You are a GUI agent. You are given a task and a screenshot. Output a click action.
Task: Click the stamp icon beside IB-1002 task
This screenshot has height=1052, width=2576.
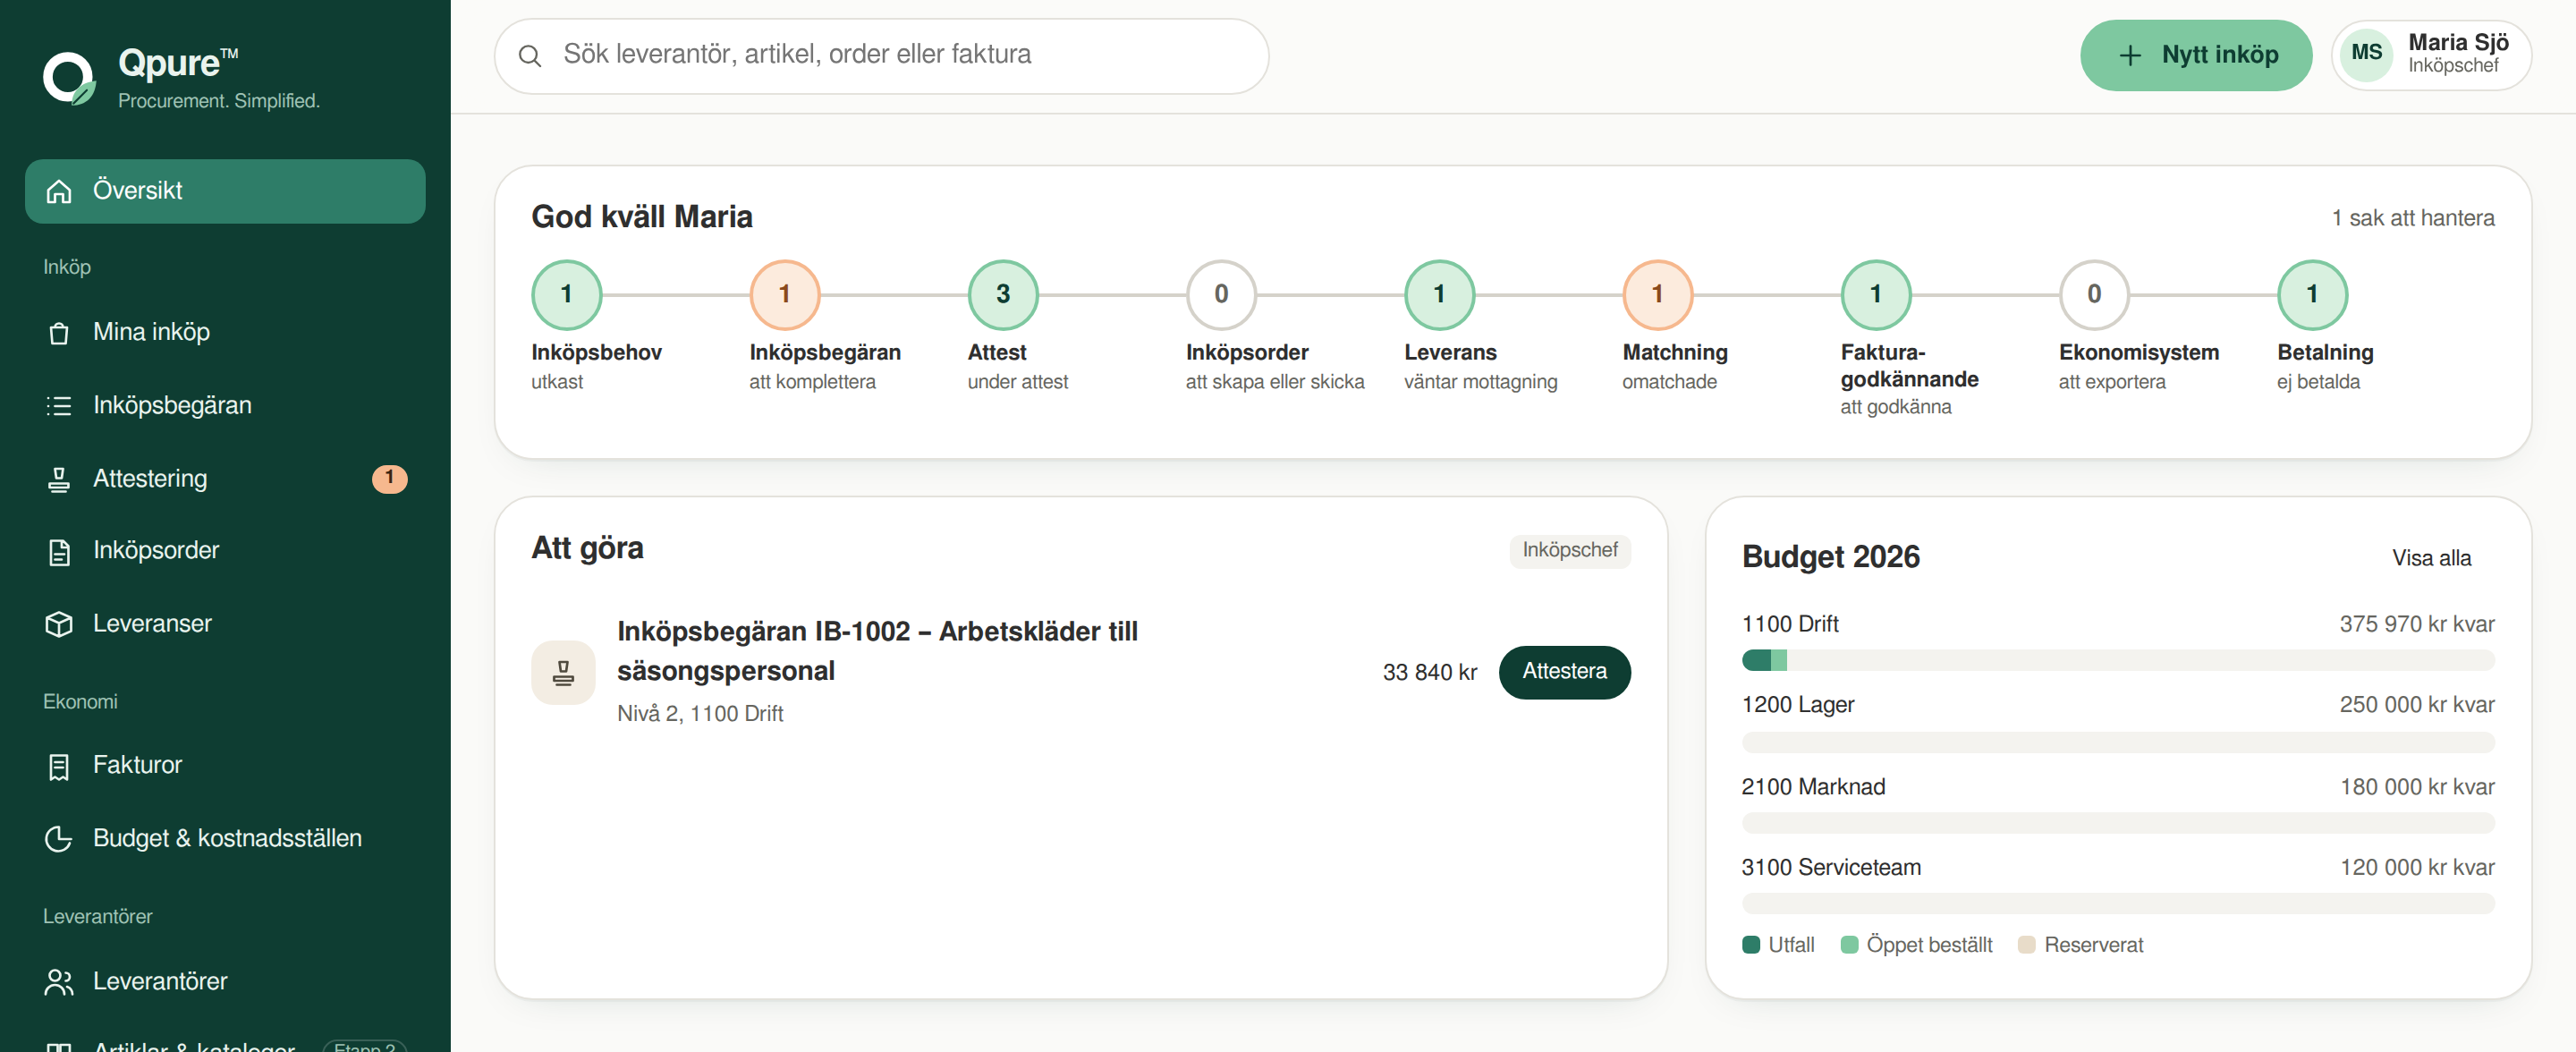click(563, 673)
